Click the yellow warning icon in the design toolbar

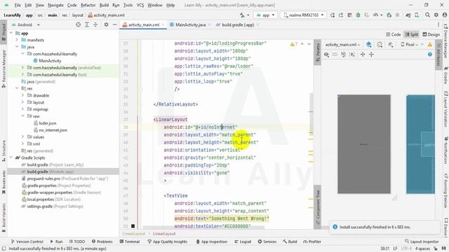point(430,45)
